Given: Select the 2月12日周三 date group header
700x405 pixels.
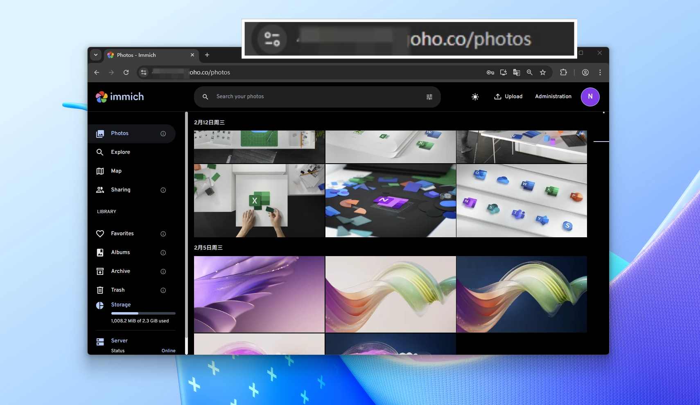Looking at the screenshot, I should 209,122.
